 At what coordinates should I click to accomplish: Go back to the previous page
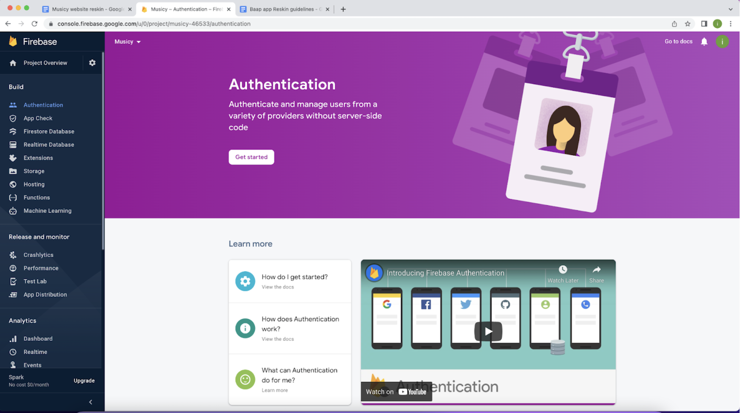(8, 24)
